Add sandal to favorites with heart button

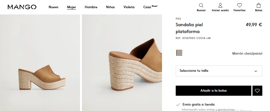pyautogui.click(x=257, y=91)
